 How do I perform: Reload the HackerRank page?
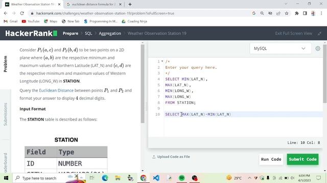[22, 13]
